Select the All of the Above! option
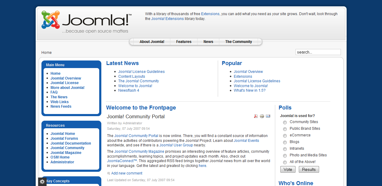 [x=285, y=162]
